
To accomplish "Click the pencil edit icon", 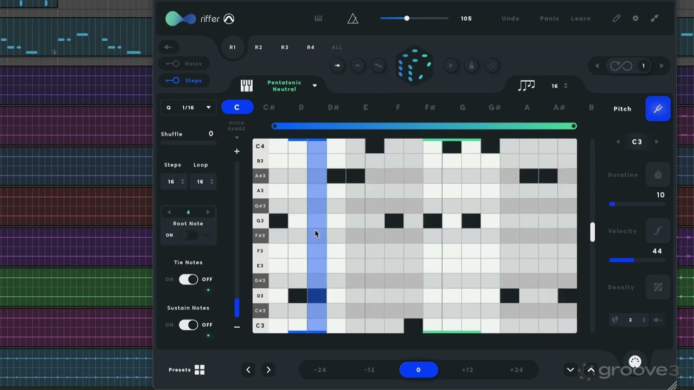I will (x=616, y=18).
